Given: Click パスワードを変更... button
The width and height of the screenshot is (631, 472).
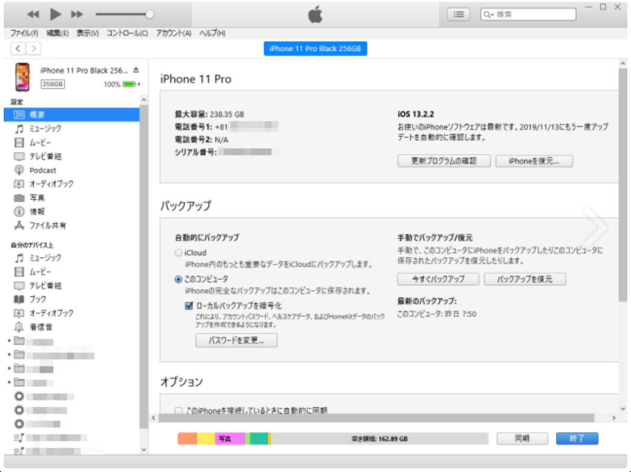Looking at the screenshot, I should click(x=236, y=341).
